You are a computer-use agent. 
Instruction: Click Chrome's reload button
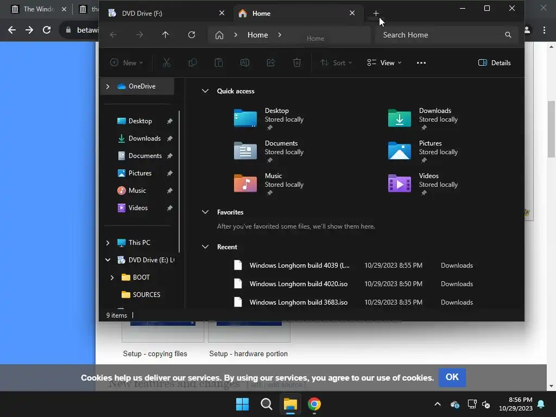coord(47,30)
